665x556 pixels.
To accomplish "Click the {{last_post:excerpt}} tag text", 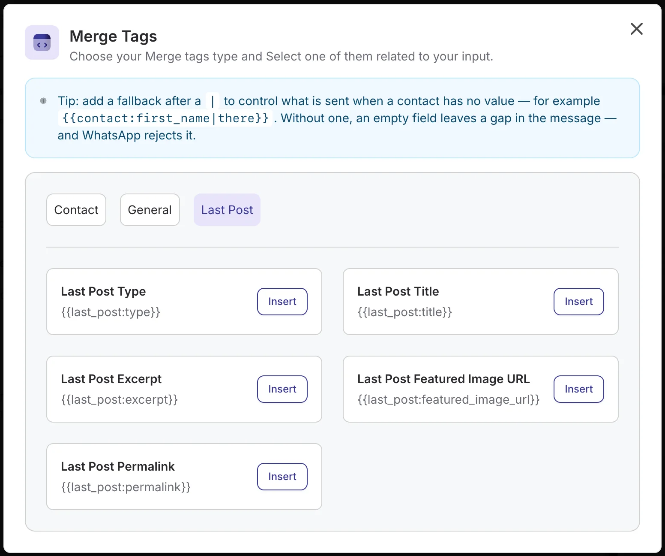I will click(x=120, y=399).
